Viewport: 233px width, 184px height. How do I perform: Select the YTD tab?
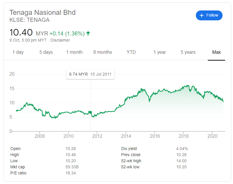[x=131, y=52]
